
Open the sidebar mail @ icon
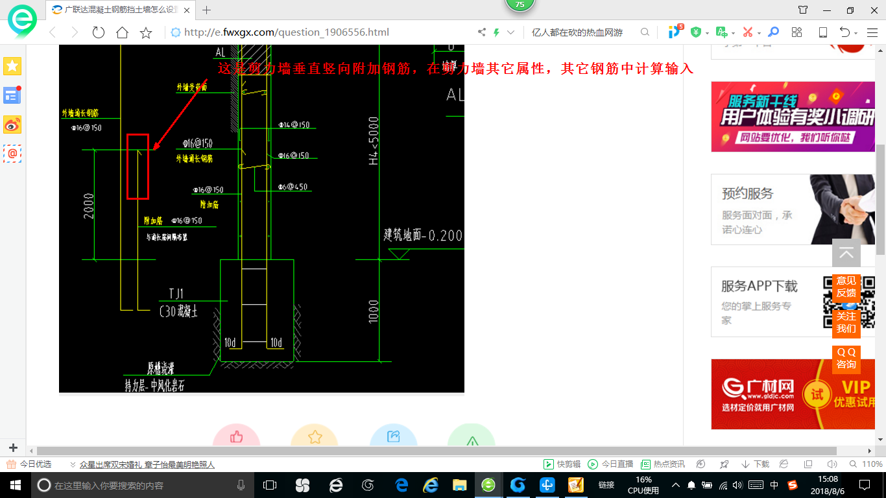(12, 153)
